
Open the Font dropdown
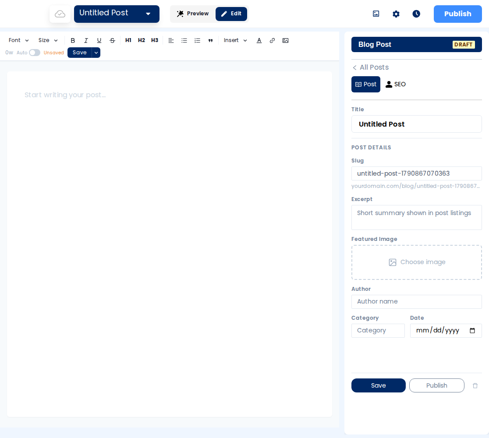pos(19,40)
